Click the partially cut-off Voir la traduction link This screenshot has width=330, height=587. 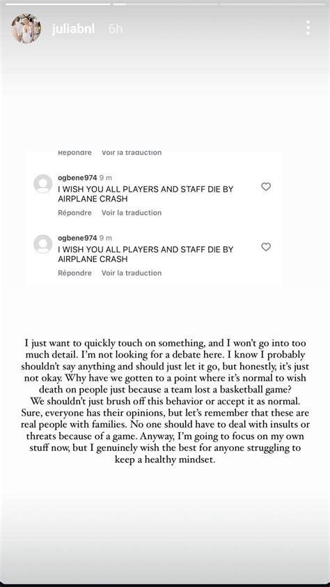coord(132,153)
